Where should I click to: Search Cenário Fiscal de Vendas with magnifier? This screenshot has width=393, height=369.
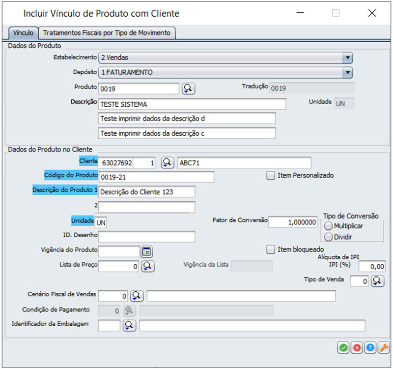coord(136,296)
